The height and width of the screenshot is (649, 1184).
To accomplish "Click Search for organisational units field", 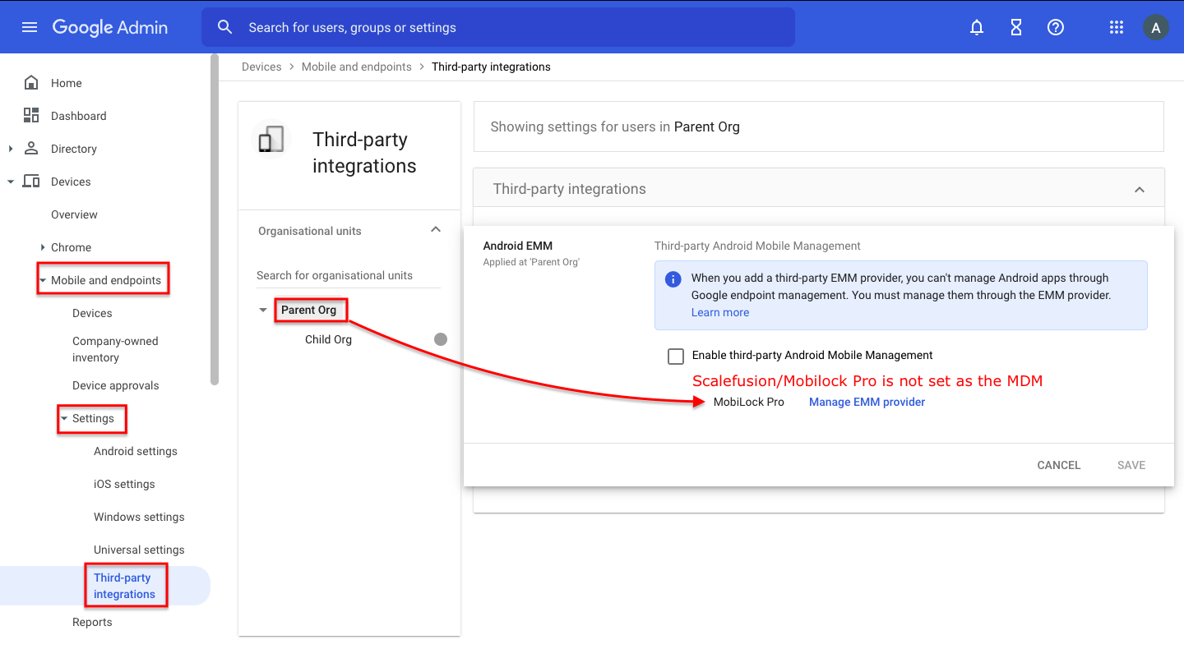I will pyautogui.click(x=349, y=275).
